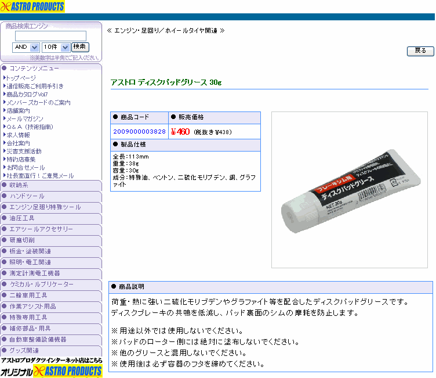
Task: Open the メールマガジン link
Action: pyautogui.click(x=25, y=118)
